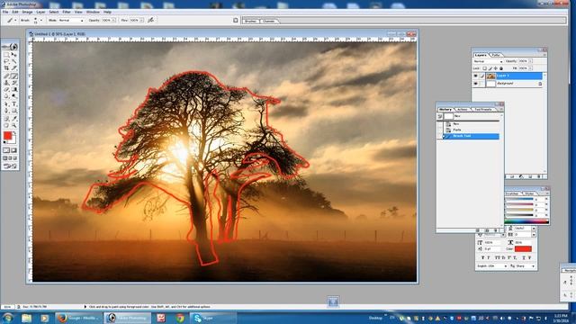Select the History Brush tool
Viewport: 576px width, 324px height.
(x=14, y=83)
